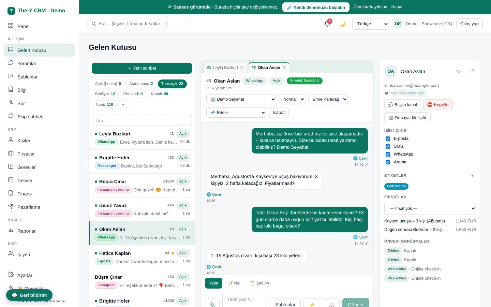The width and height of the screenshot is (491, 307).
Task: Open Pazarlama in the sidebar
Action: pos(39,207)
